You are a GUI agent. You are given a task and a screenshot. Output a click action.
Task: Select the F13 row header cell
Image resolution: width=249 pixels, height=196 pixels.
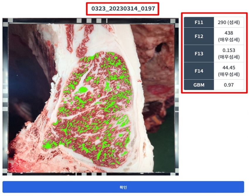199,54
